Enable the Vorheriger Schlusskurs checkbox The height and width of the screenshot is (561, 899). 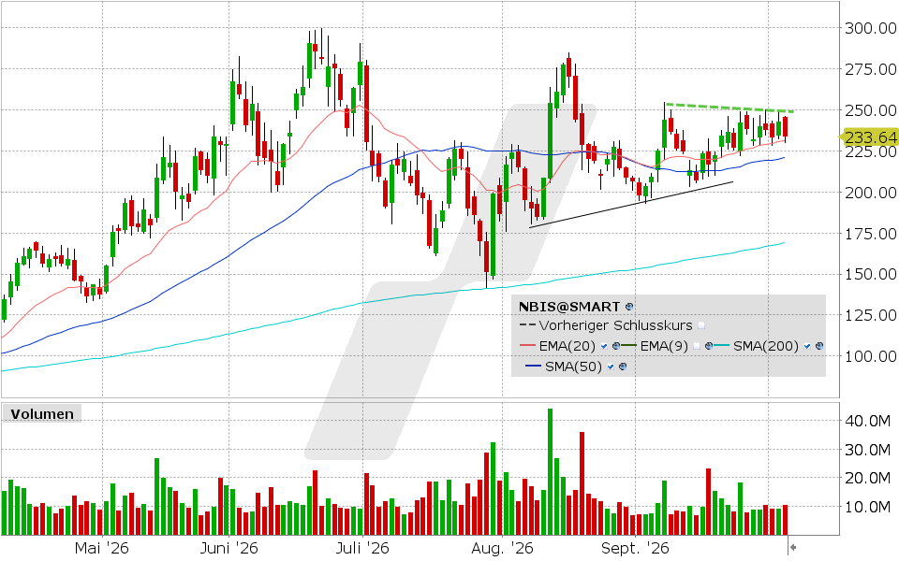click(701, 325)
